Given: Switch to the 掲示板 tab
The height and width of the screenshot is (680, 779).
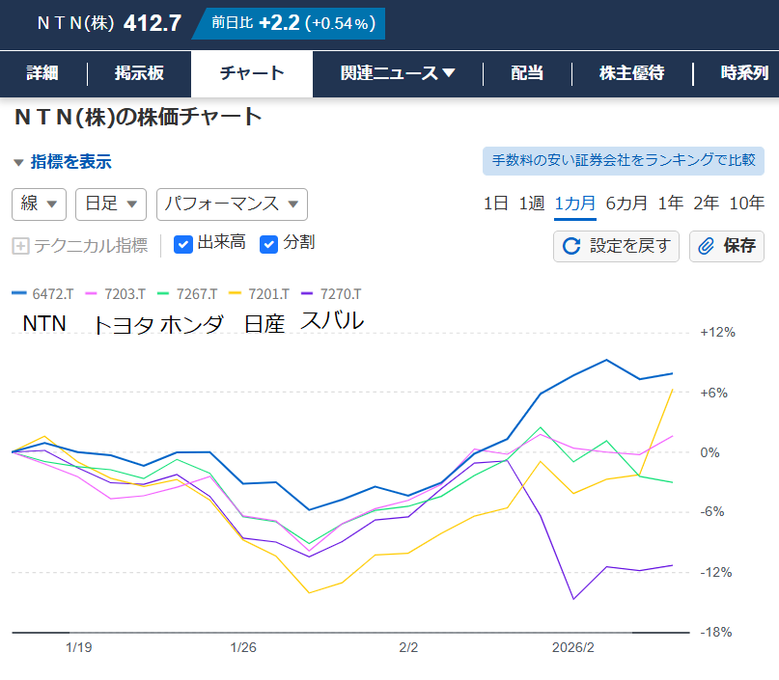Looking at the screenshot, I should point(139,74).
